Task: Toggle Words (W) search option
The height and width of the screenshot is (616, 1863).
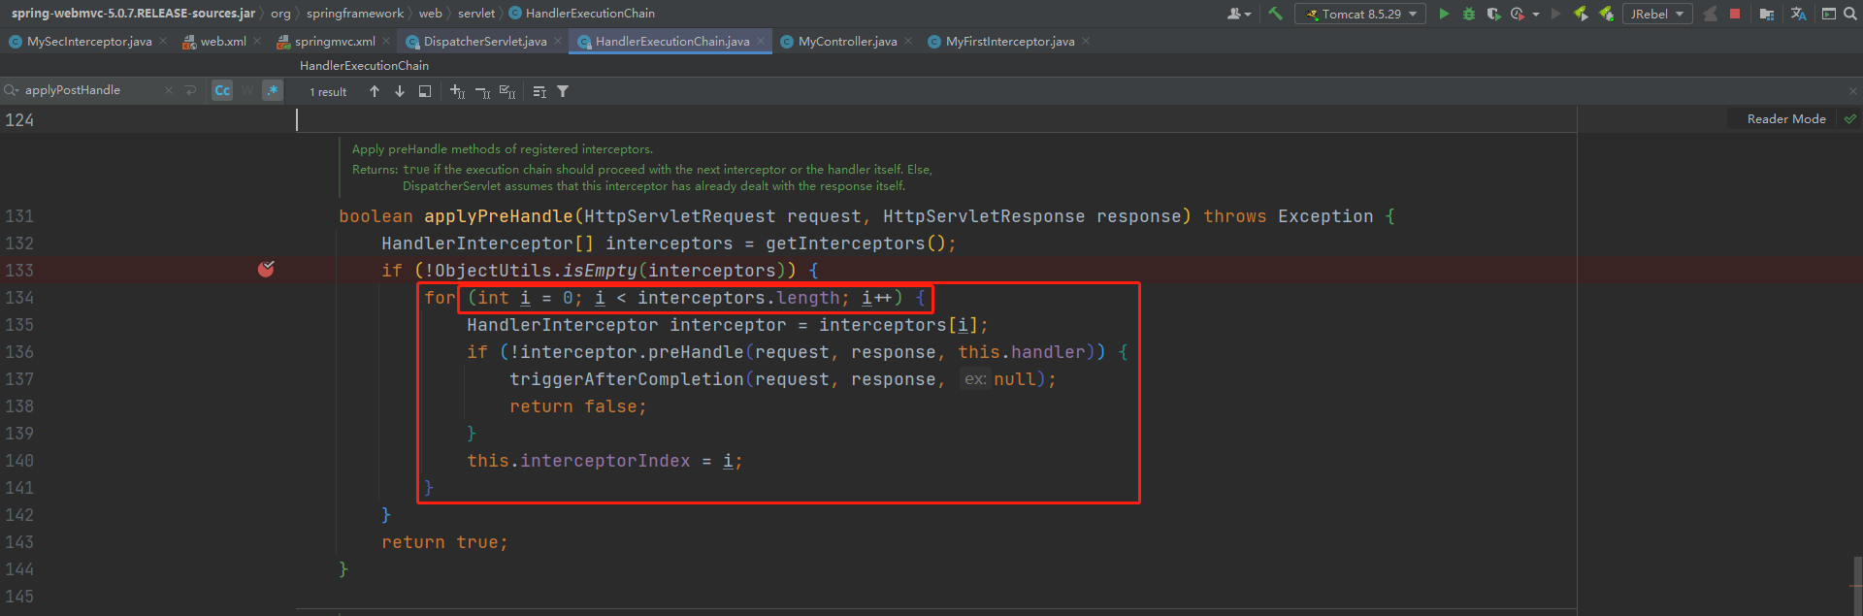Action: pyautogui.click(x=247, y=90)
